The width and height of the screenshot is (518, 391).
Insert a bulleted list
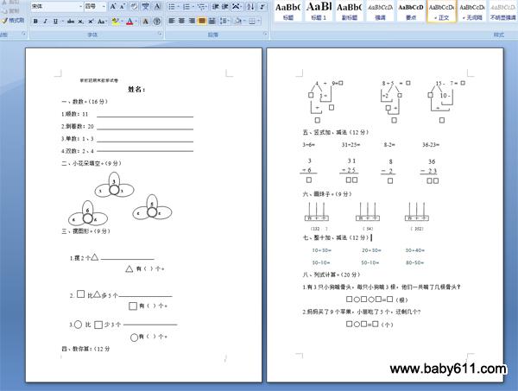(x=171, y=6)
